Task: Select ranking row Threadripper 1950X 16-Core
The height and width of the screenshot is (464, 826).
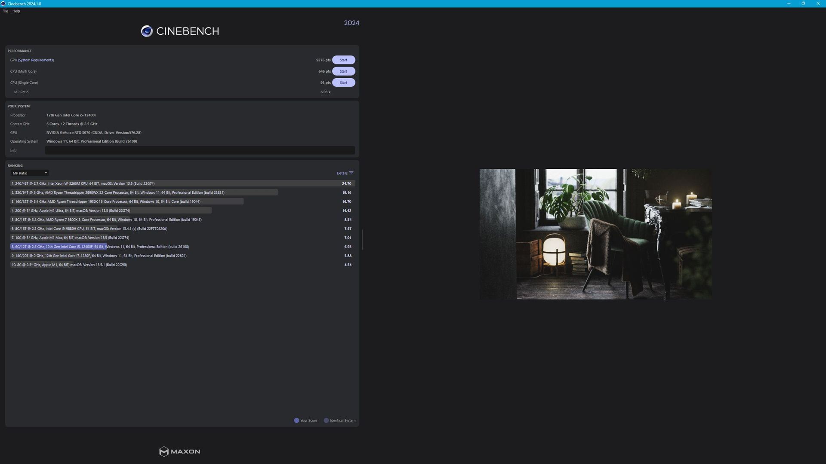Action: (182, 201)
